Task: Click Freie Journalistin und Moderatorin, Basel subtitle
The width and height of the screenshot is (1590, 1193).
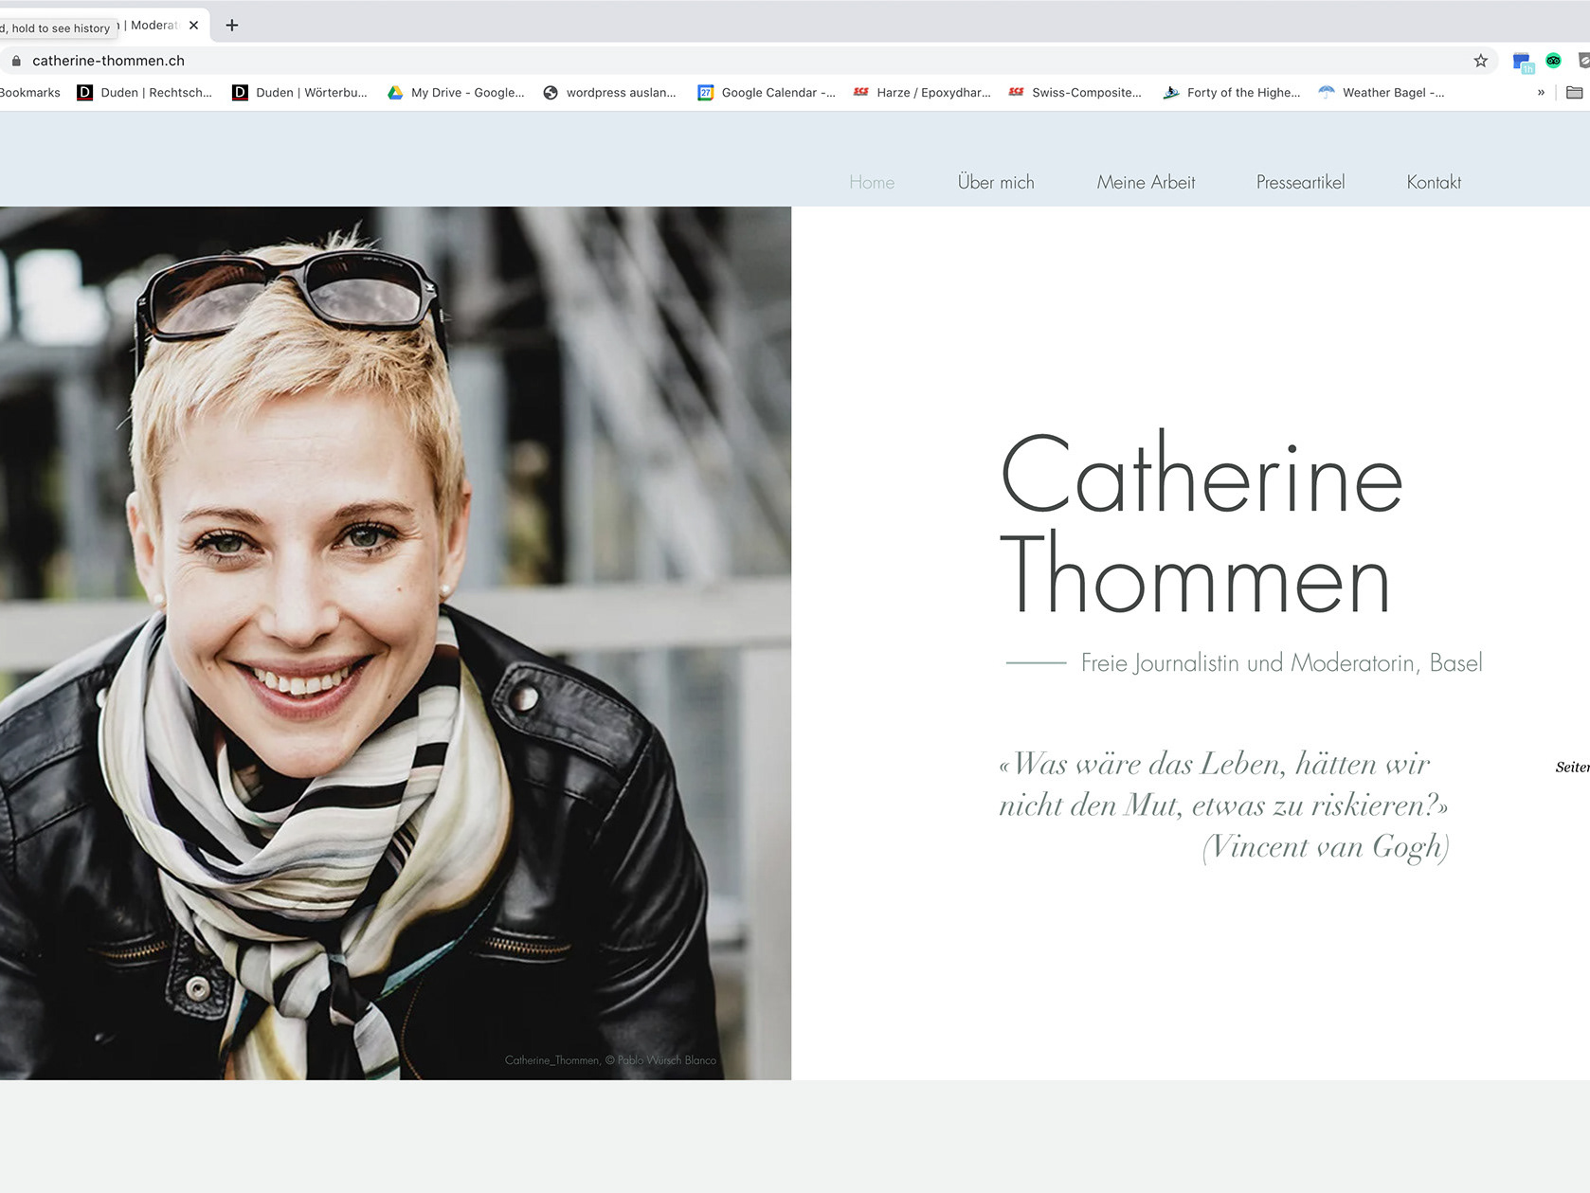Action: click(x=1281, y=662)
